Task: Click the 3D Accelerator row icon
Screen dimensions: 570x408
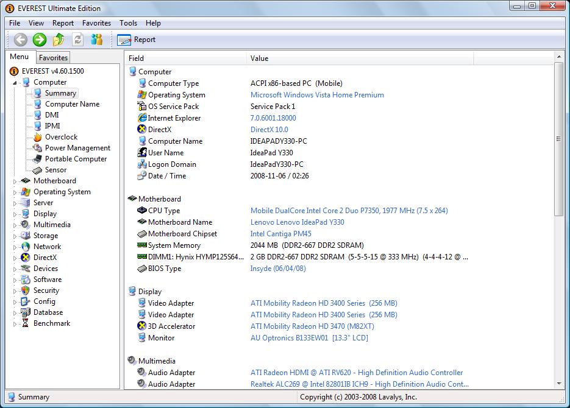Action: [142, 326]
